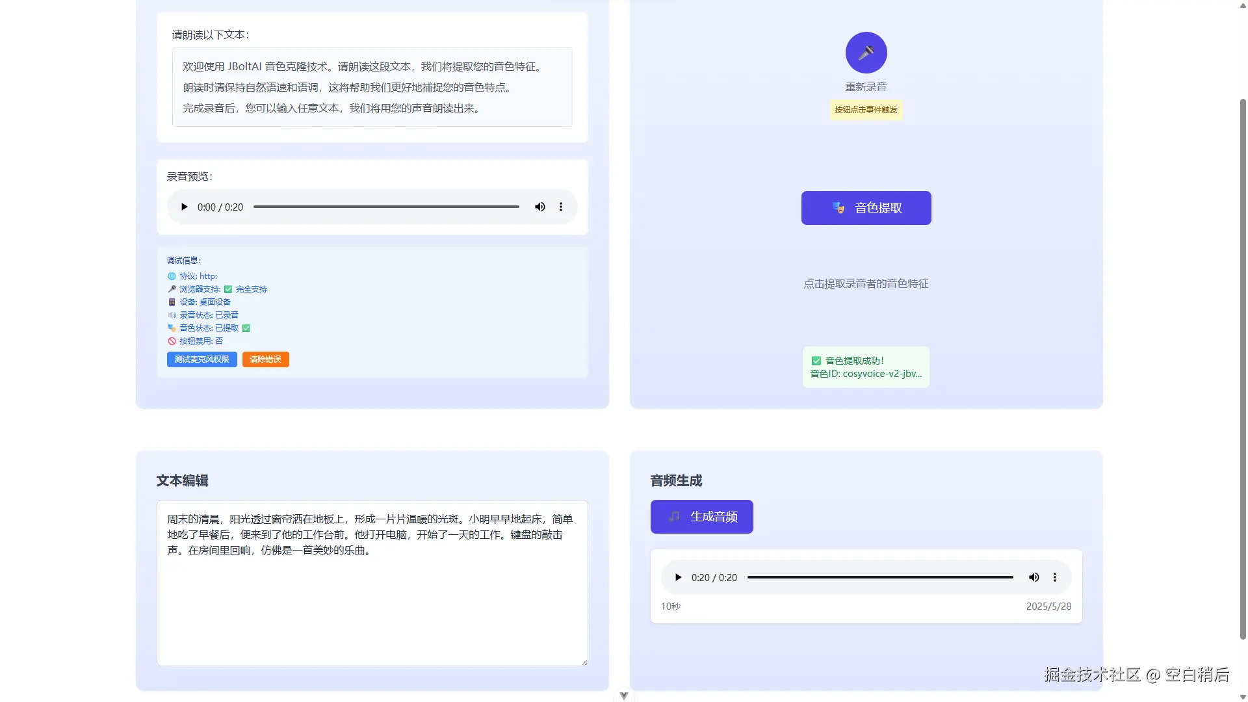Open the generated audio three-dot menu
Viewport: 1248px width, 702px height.
point(1055,577)
